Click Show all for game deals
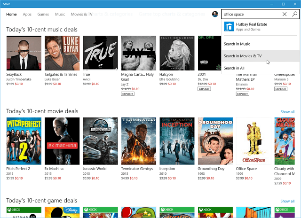This screenshot has width=301, height=218. (x=287, y=201)
